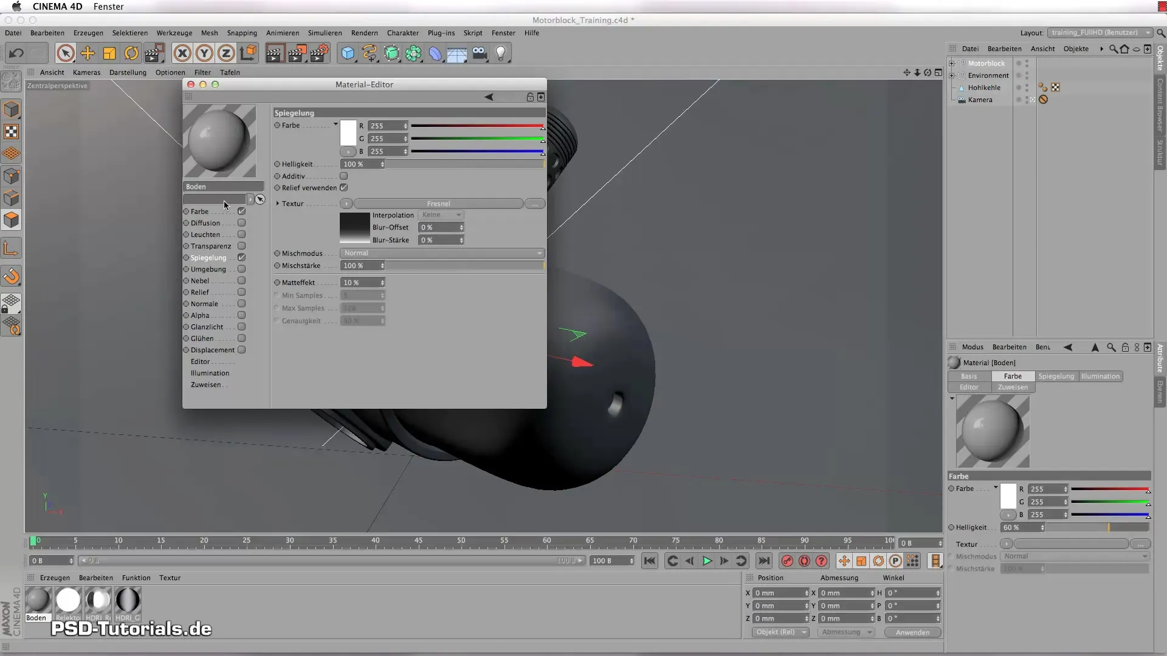Image resolution: width=1167 pixels, height=656 pixels.
Task: Uncheck the Farbe channel checkbox
Action: (x=241, y=211)
